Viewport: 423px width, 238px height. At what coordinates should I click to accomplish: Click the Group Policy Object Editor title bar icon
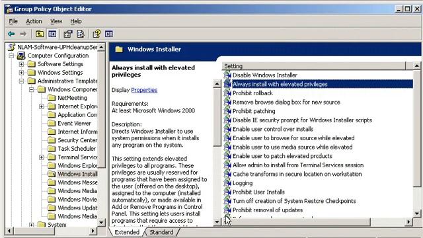pyautogui.click(x=9, y=9)
